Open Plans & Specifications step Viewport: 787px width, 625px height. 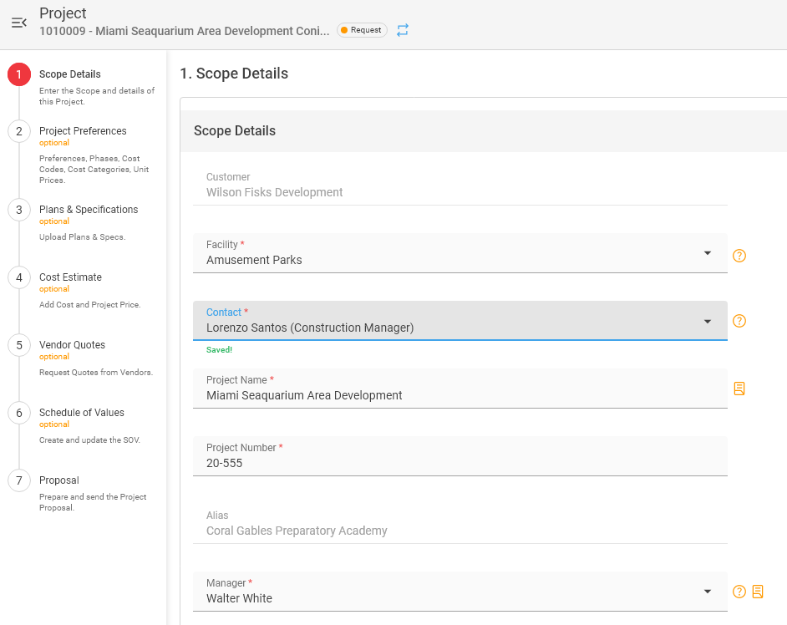point(88,210)
